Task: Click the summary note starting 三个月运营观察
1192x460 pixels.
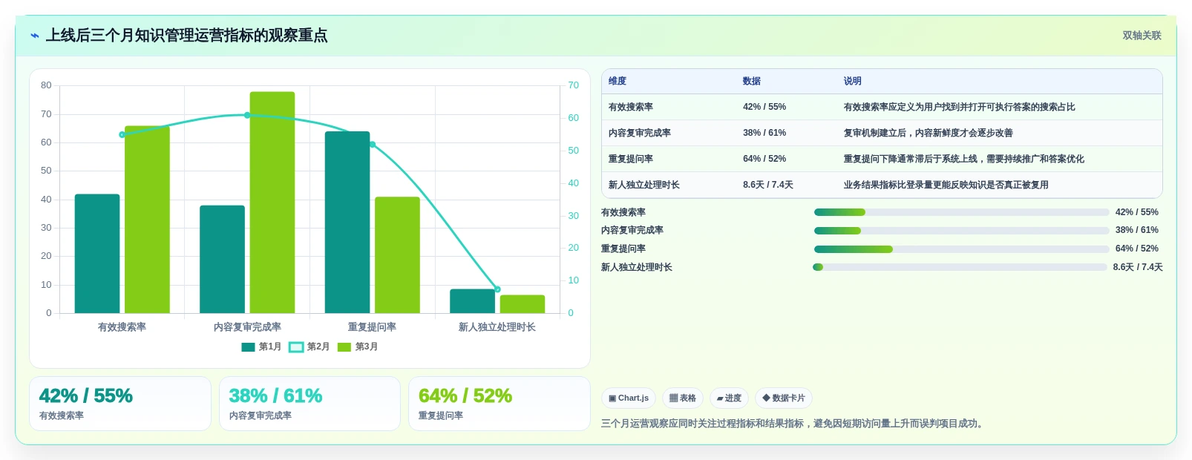Action: click(794, 424)
